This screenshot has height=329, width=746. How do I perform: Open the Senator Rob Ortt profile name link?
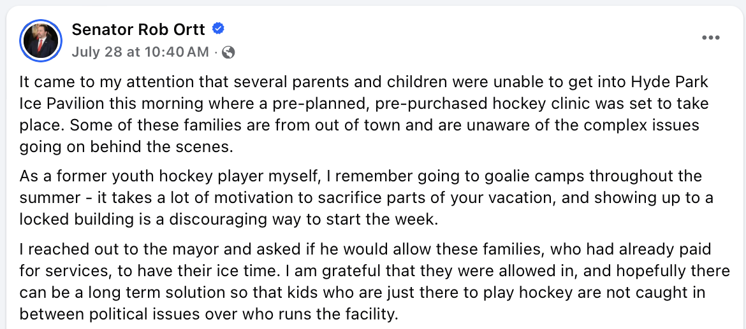point(138,29)
